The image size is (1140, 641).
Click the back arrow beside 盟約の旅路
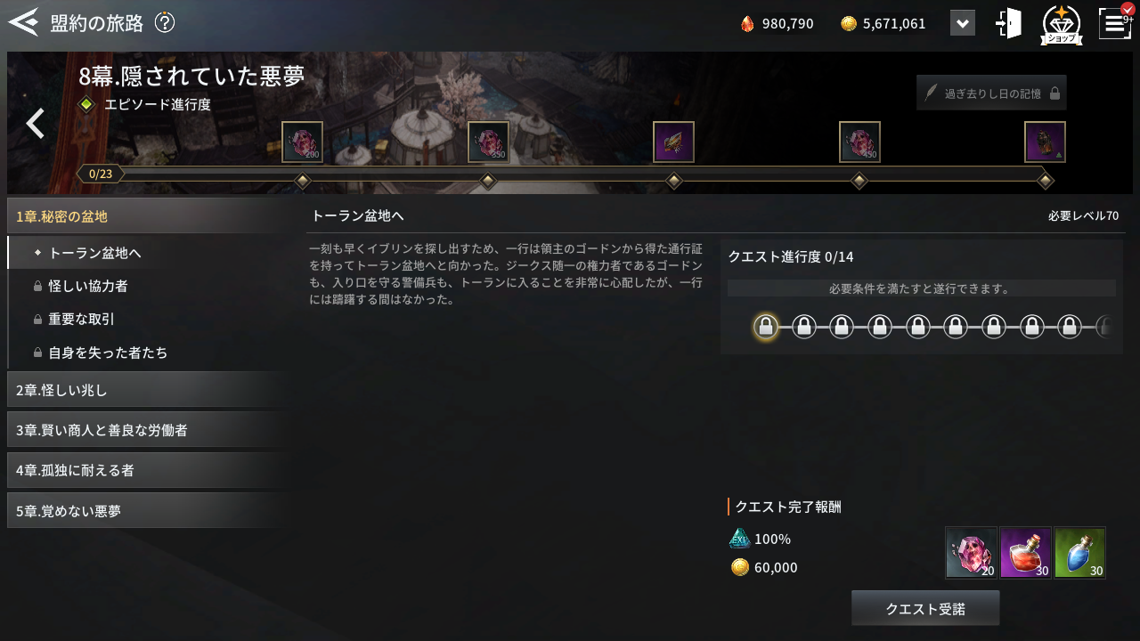(x=23, y=22)
